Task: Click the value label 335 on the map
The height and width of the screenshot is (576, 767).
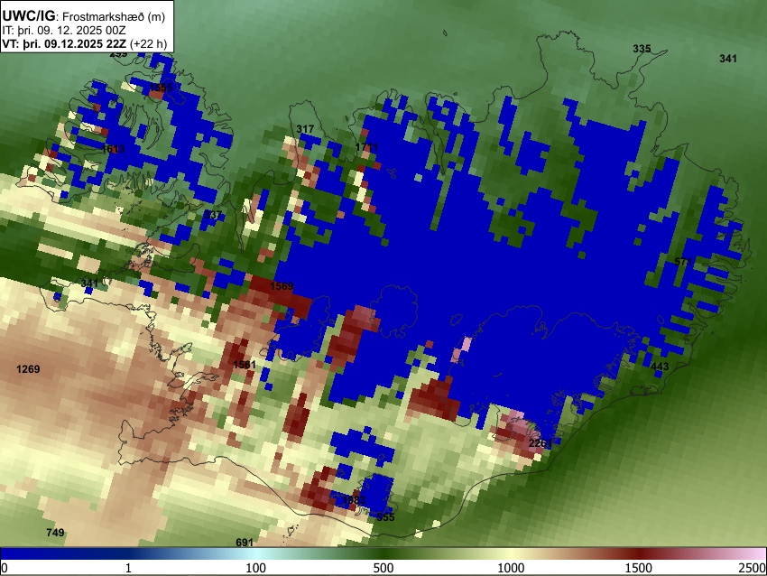Action: pos(642,49)
